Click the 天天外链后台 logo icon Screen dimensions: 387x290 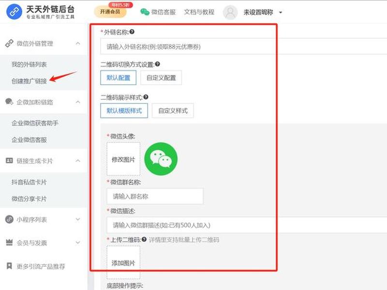click(14, 12)
